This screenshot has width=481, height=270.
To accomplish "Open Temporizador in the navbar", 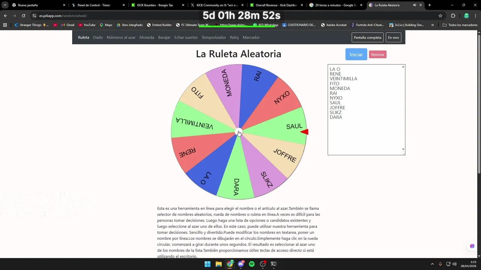I will tap(214, 37).
